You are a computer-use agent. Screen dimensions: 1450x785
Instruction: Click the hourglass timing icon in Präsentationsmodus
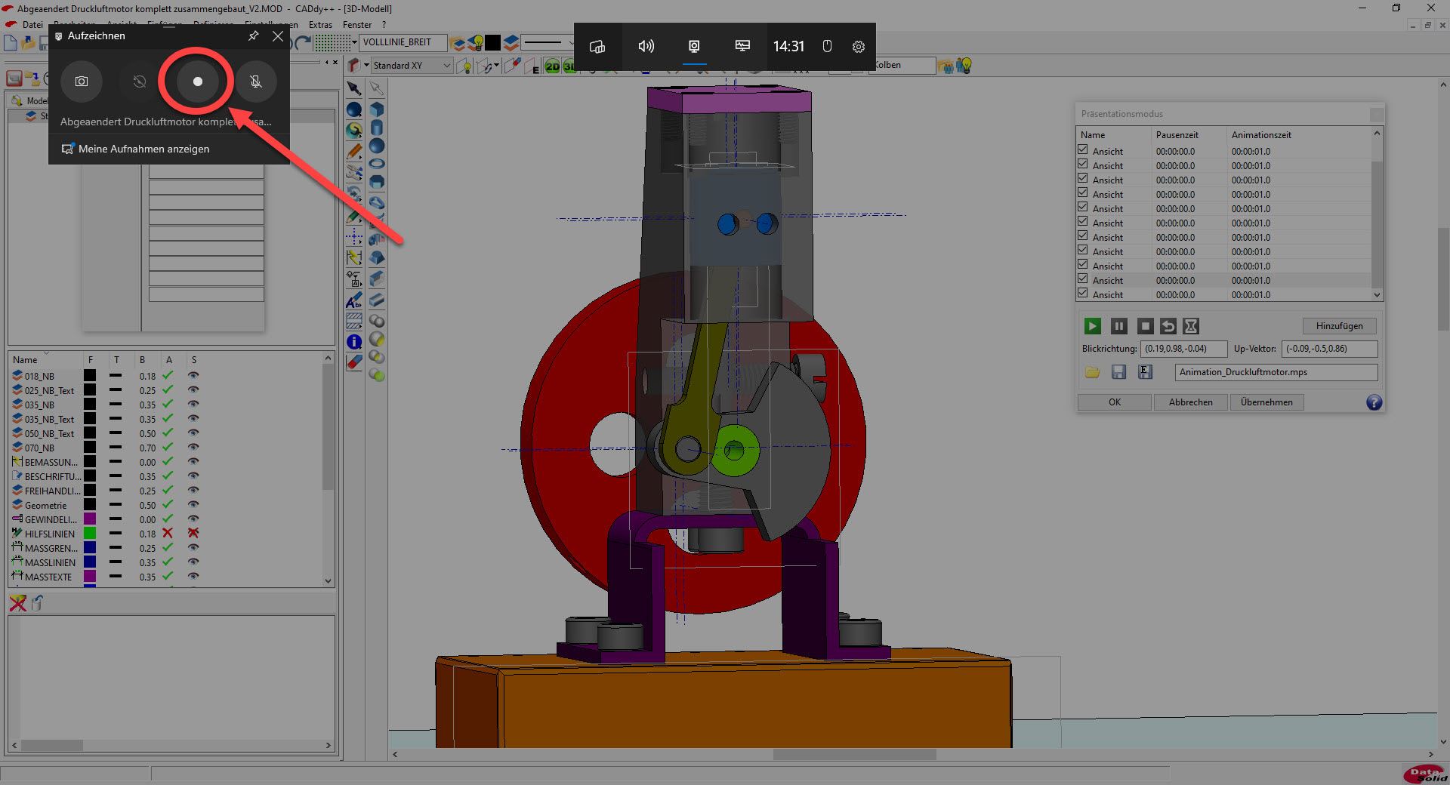tap(1191, 326)
